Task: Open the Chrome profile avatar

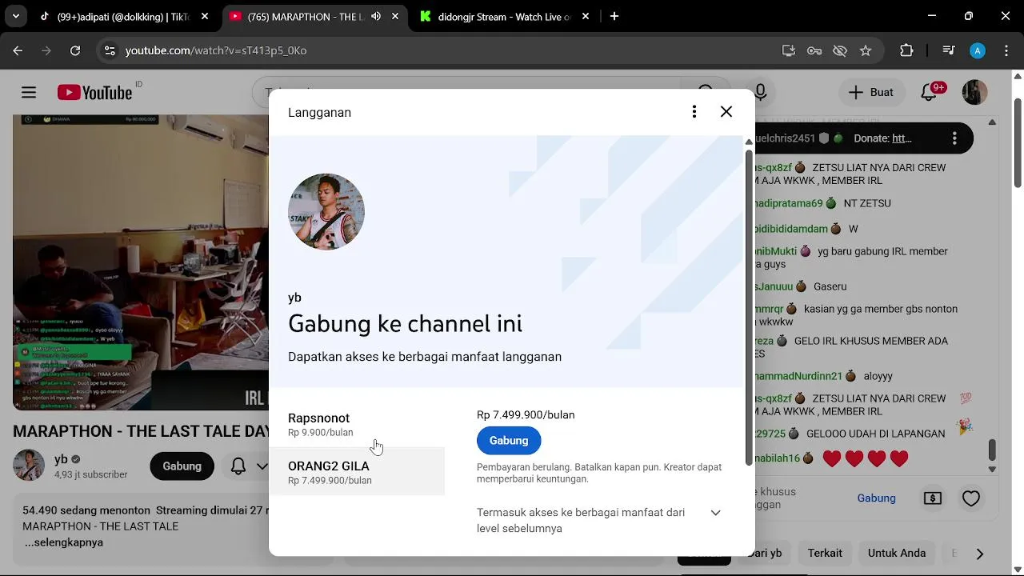Action: point(978,50)
